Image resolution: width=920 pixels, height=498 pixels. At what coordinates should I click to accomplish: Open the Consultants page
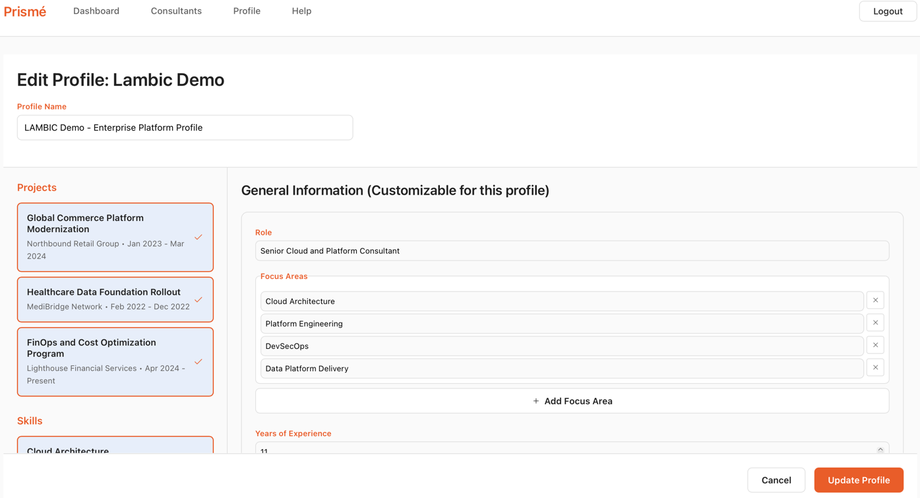[x=175, y=11]
